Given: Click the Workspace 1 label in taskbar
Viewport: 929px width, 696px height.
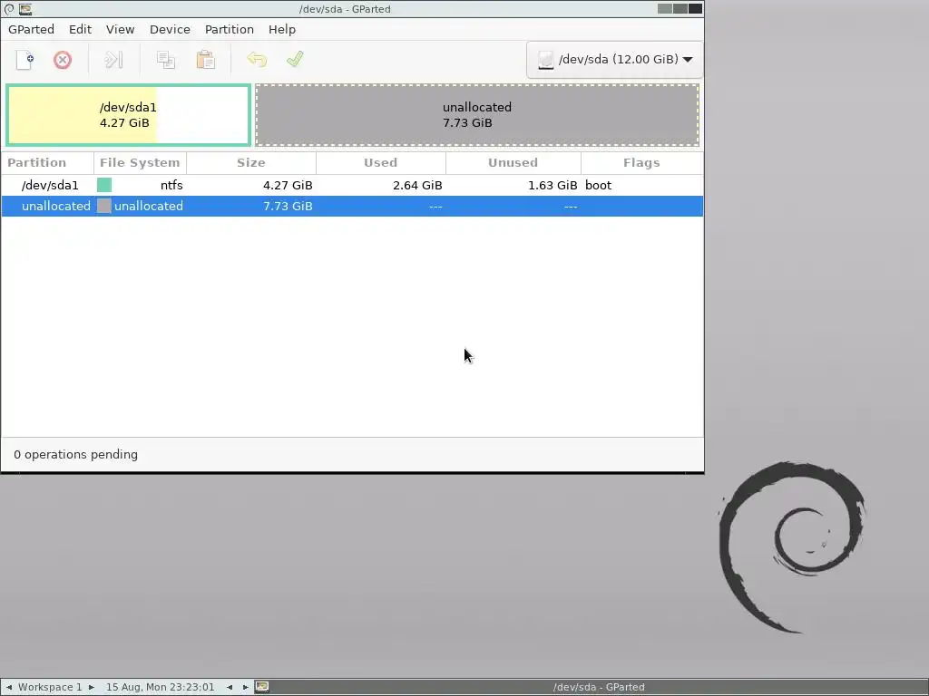Looking at the screenshot, I should (x=51, y=687).
